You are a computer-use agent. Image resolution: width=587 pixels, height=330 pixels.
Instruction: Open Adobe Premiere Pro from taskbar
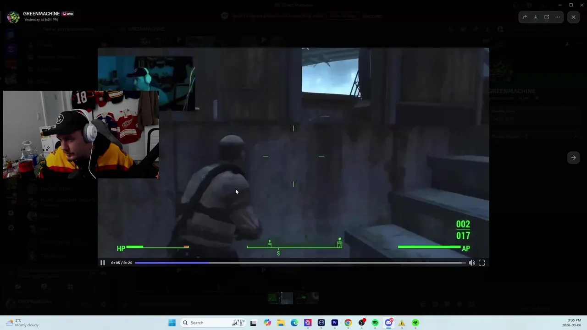[335, 323]
